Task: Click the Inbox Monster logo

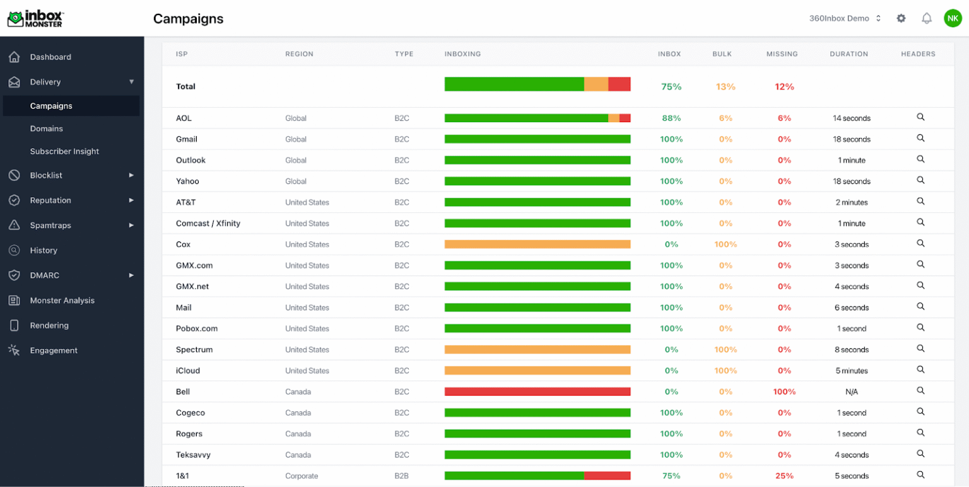Action: [35, 18]
